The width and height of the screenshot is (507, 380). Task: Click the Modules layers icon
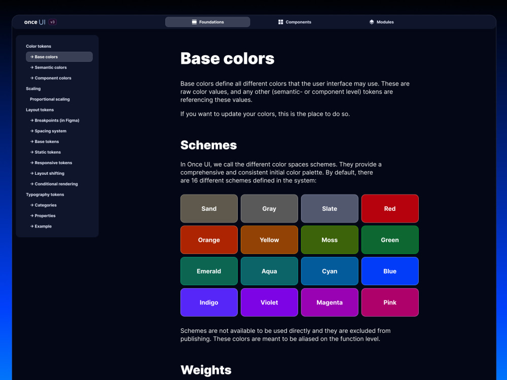[372, 22]
